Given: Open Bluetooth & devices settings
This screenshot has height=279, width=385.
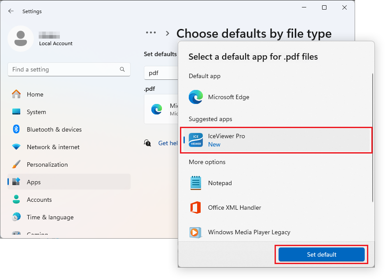Looking at the screenshot, I should click(x=69, y=129).
